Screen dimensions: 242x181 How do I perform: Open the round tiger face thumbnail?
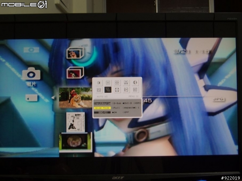pos(76,142)
